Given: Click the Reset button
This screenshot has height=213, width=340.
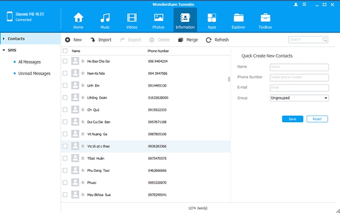Looking at the screenshot, I should pyautogui.click(x=317, y=119).
